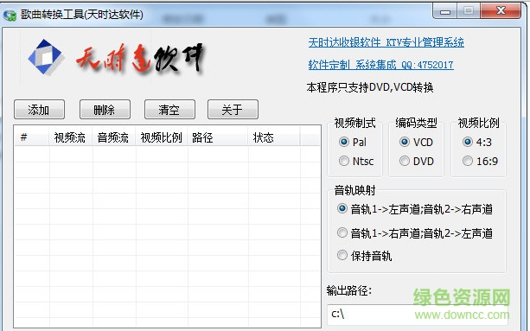Click the 清空 (Clear) button
Screen dimensions: 530x331
(x=169, y=110)
